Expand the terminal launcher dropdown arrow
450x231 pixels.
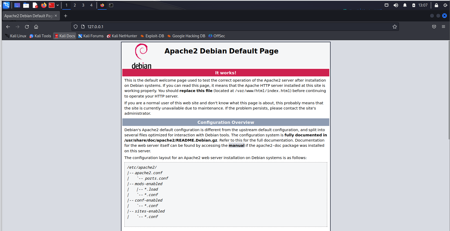point(58,5)
